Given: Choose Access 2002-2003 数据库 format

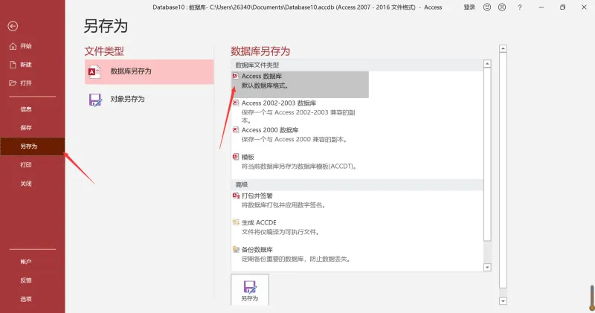Looking at the screenshot, I should click(300, 112).
